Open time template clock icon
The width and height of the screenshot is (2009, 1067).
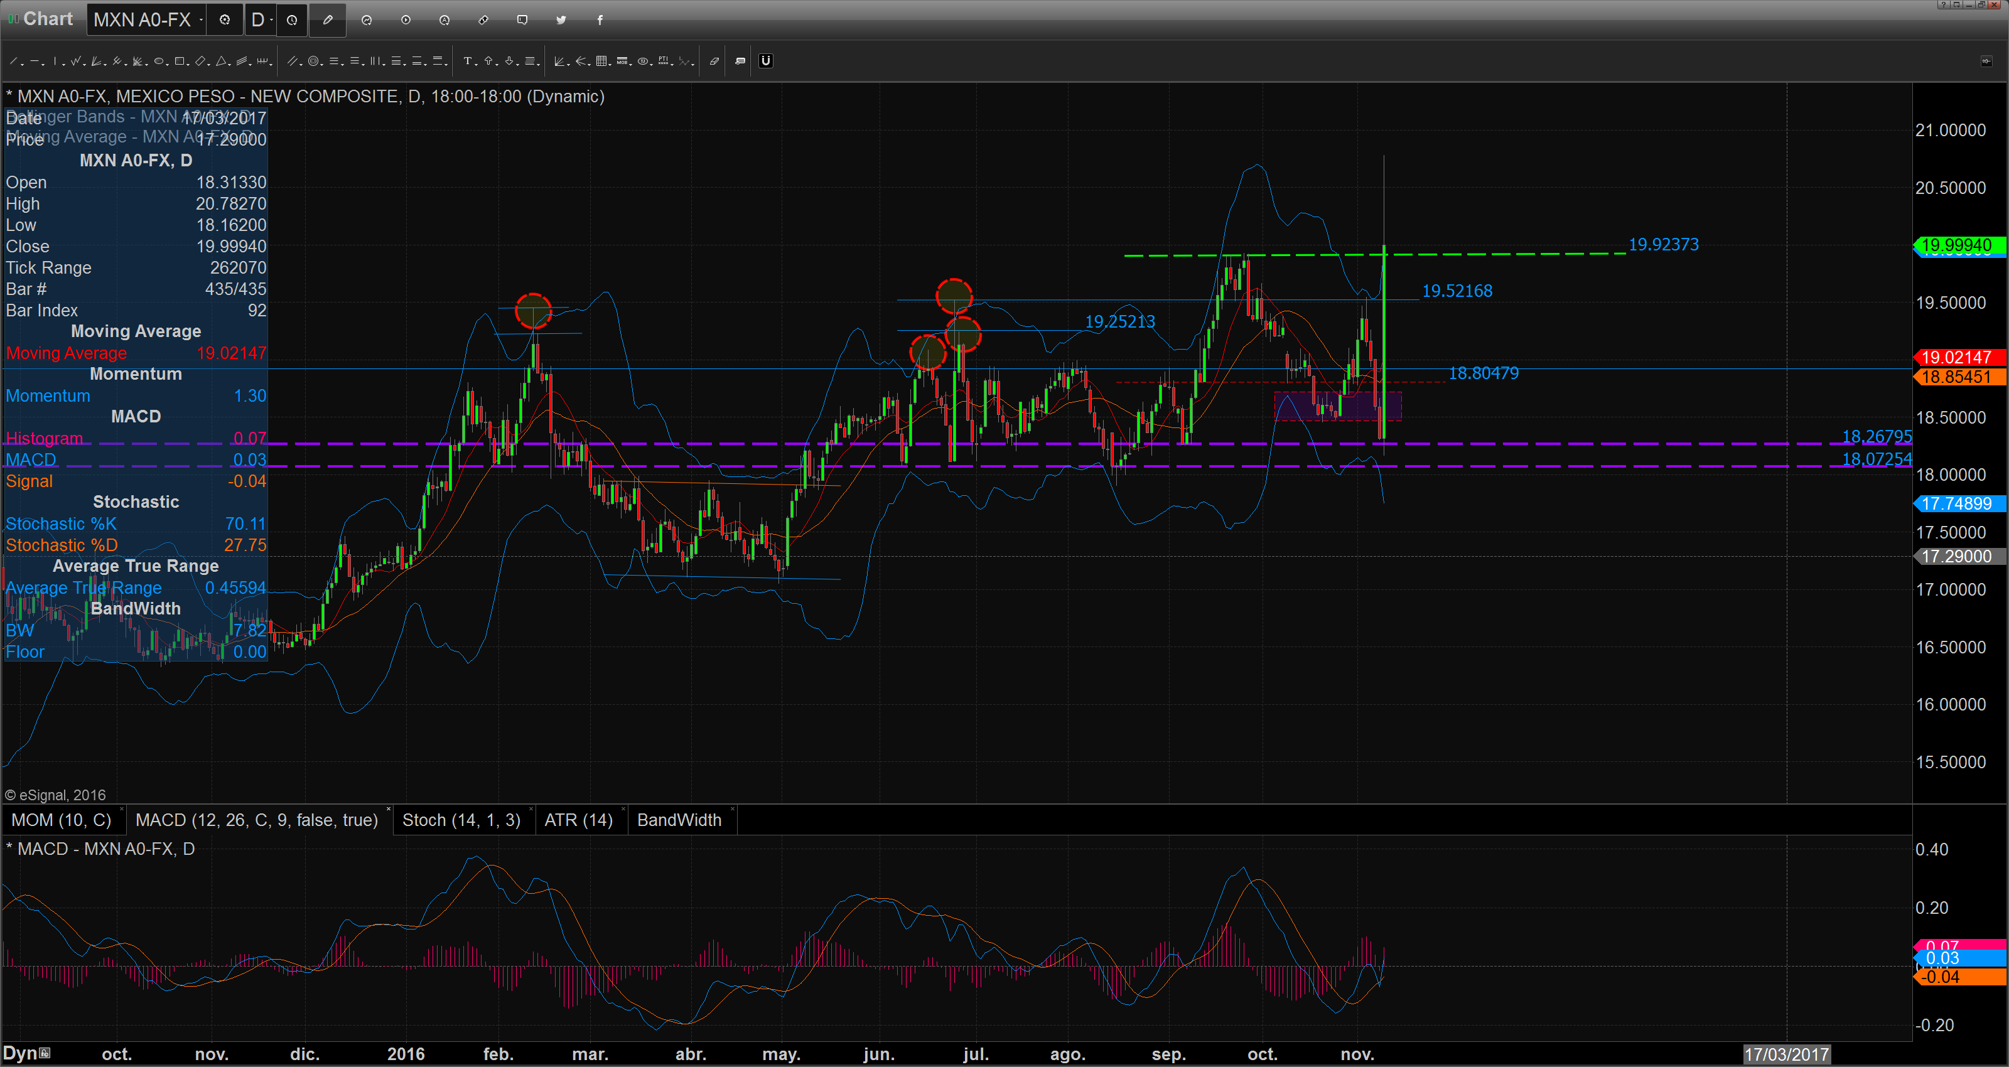pos(292,20)
